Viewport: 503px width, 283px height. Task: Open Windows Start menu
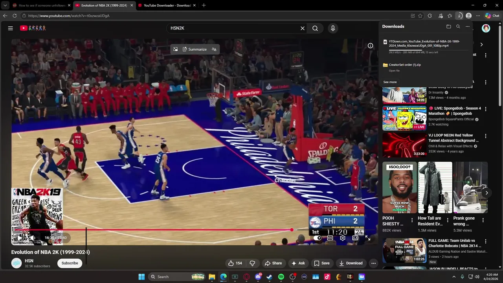[141, 277]
